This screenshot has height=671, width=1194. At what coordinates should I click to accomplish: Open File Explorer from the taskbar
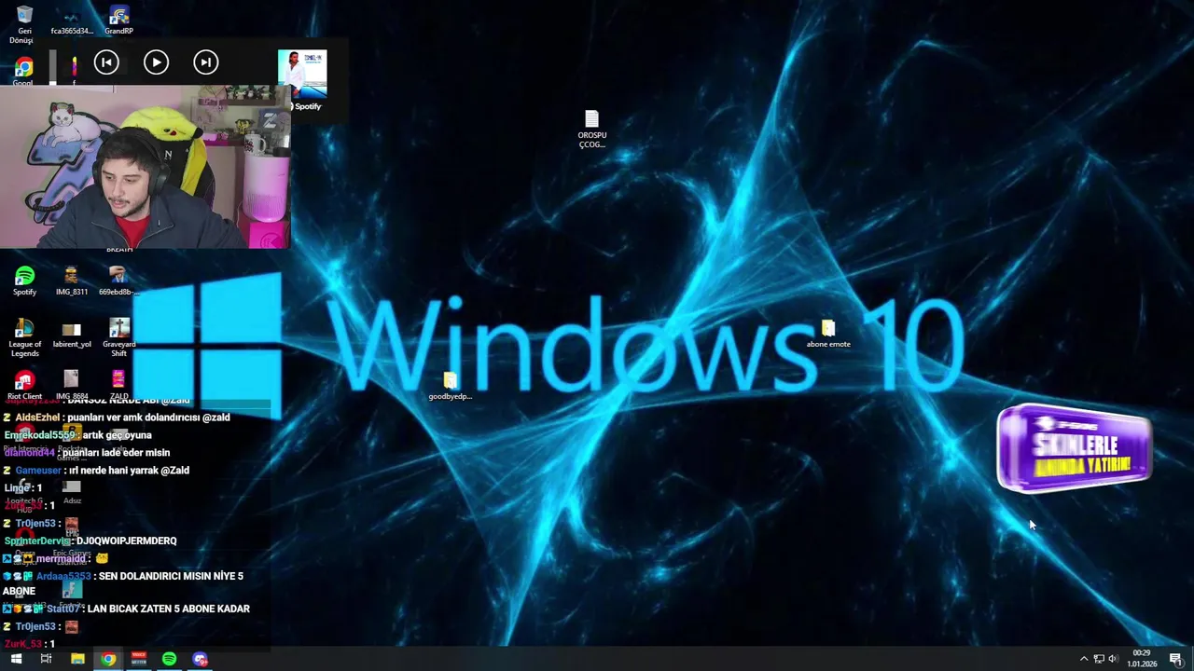[77, 659]
